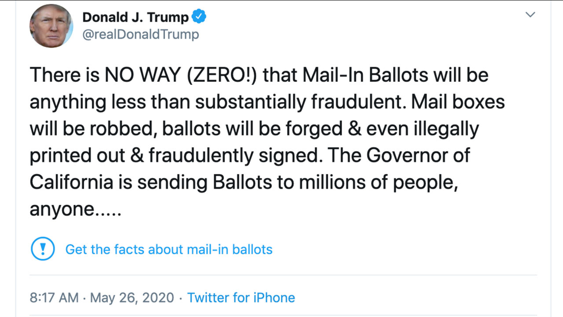The image size is (563, 317).
Task: Click the exclamation mark circle icon
Action: 42,249
